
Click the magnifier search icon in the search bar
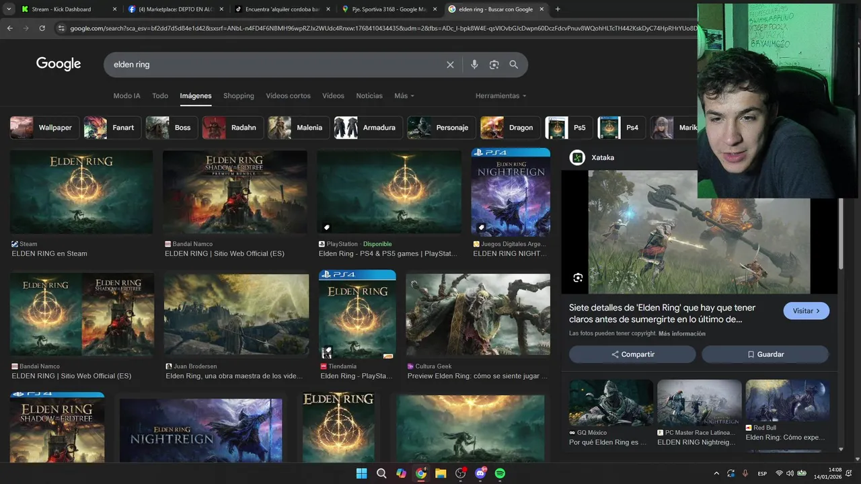pyautogui.click(x=514, y=65)
